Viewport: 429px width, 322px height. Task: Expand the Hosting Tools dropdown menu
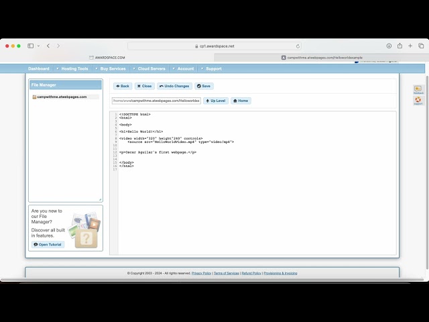click(x=72, y=68)
